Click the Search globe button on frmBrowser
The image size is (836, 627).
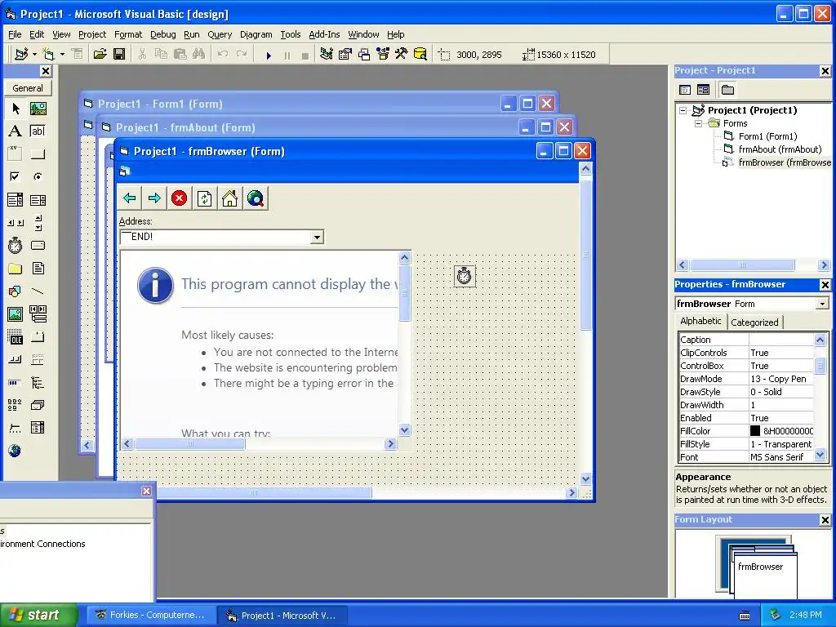[x=256, y=198]
